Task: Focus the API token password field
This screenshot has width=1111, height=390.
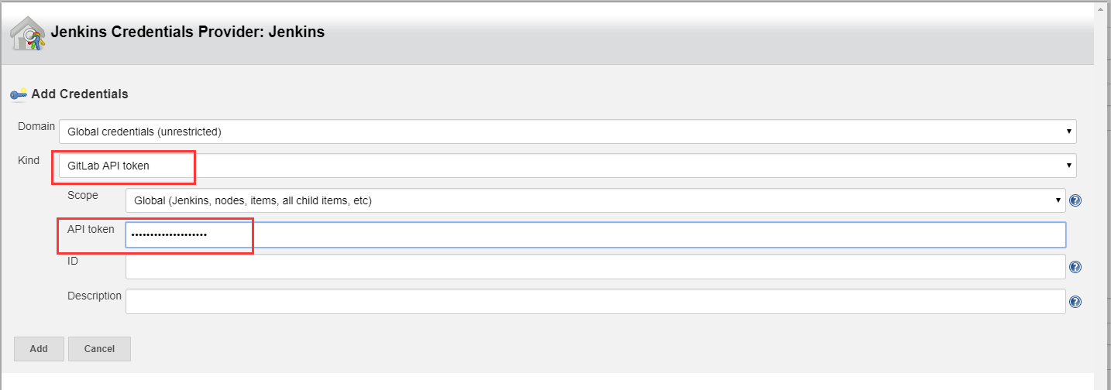Action: [596, 234]
